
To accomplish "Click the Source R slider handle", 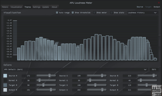I will [x=50, y=76].
